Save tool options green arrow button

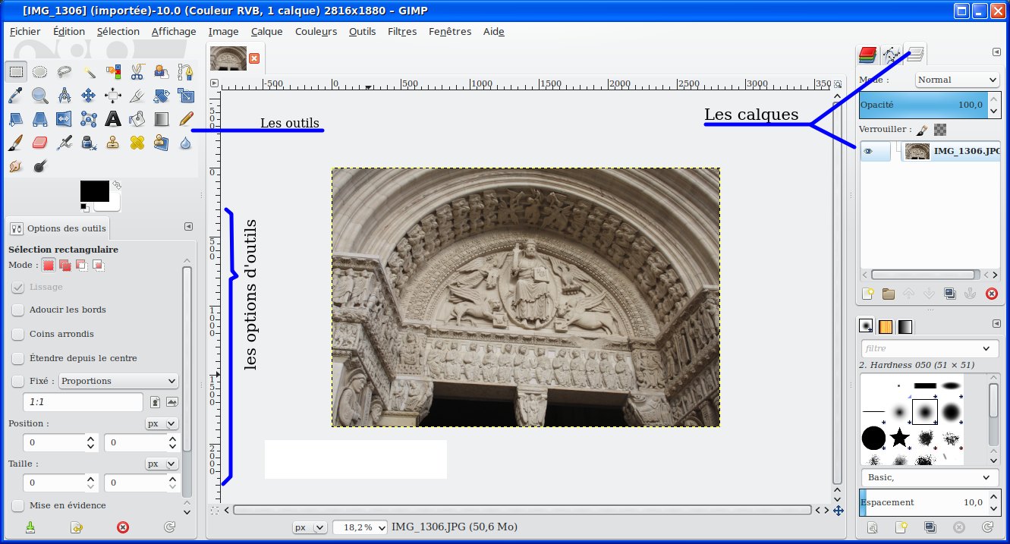pos(30,527)
